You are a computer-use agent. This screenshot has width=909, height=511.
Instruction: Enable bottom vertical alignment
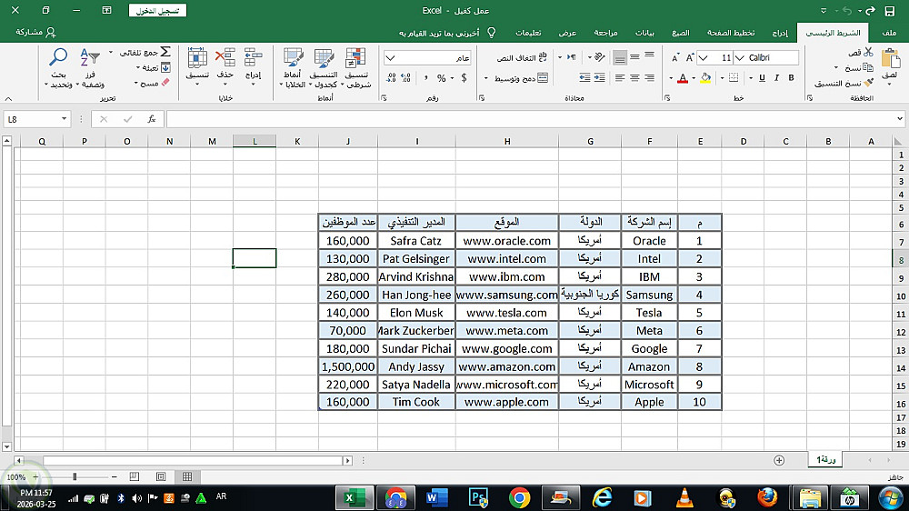pos(620,57)
